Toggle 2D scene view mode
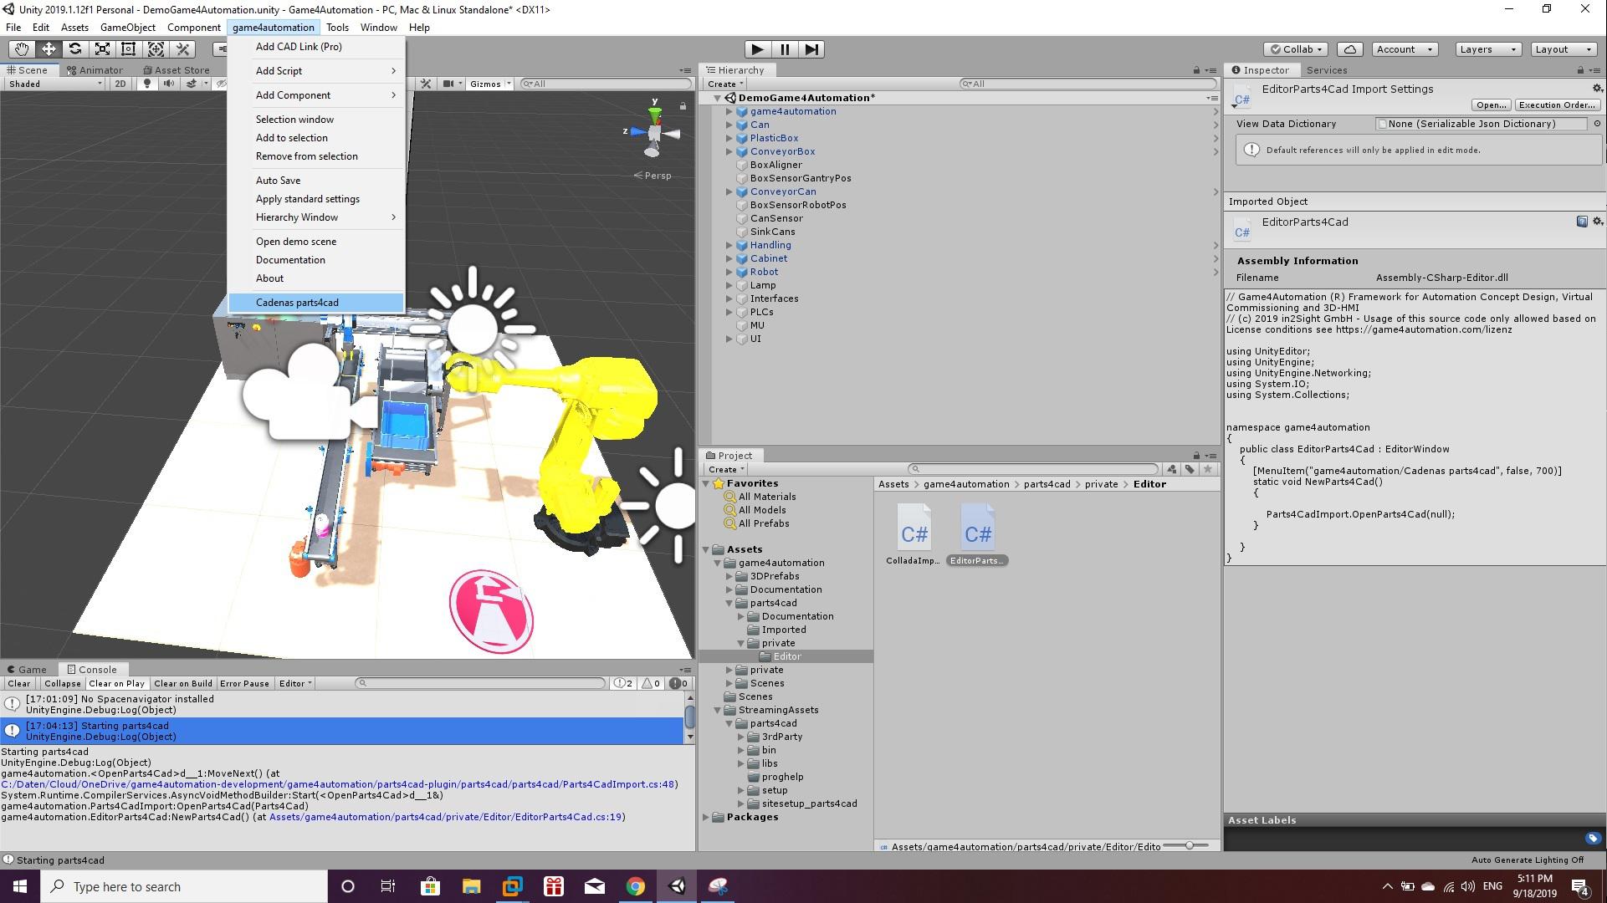Image resolution: width=1607 pixels, height=903 pixels. pos(120,84)
